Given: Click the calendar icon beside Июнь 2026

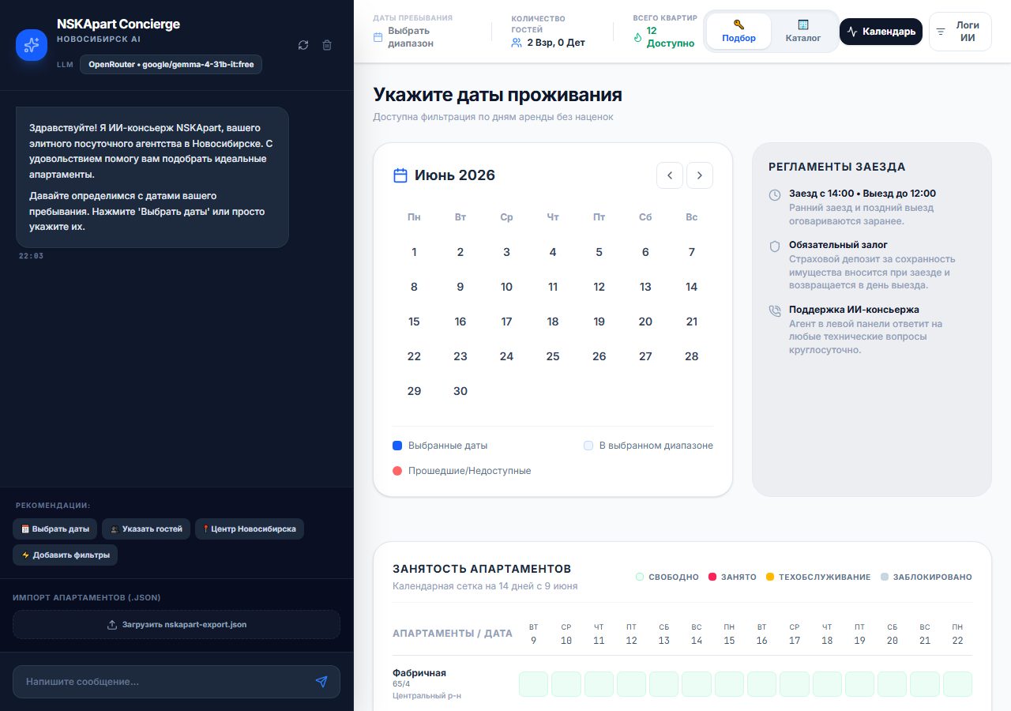Looking at the screenshot, I should [x=400, y=175].
